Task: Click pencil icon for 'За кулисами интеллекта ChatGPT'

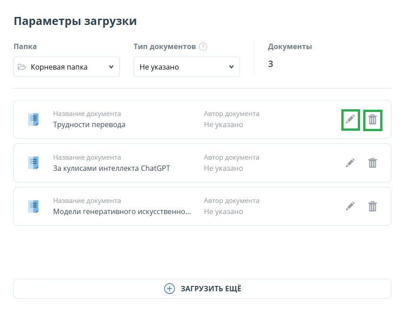Action: point(350,163)
